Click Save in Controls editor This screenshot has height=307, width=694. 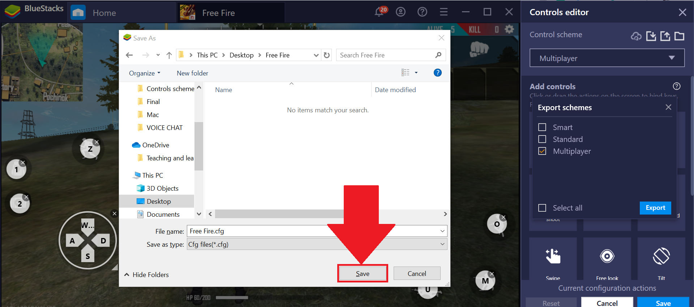(x=663, y=303)
